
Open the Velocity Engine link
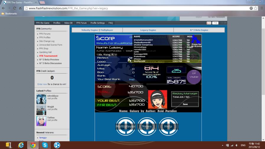pos(90,30)
